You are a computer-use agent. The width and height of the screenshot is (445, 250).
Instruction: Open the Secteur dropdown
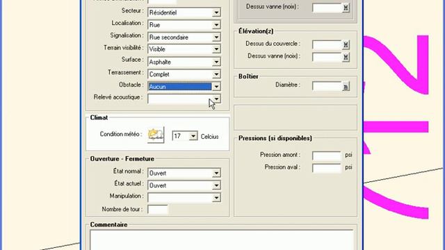[216, 12]
